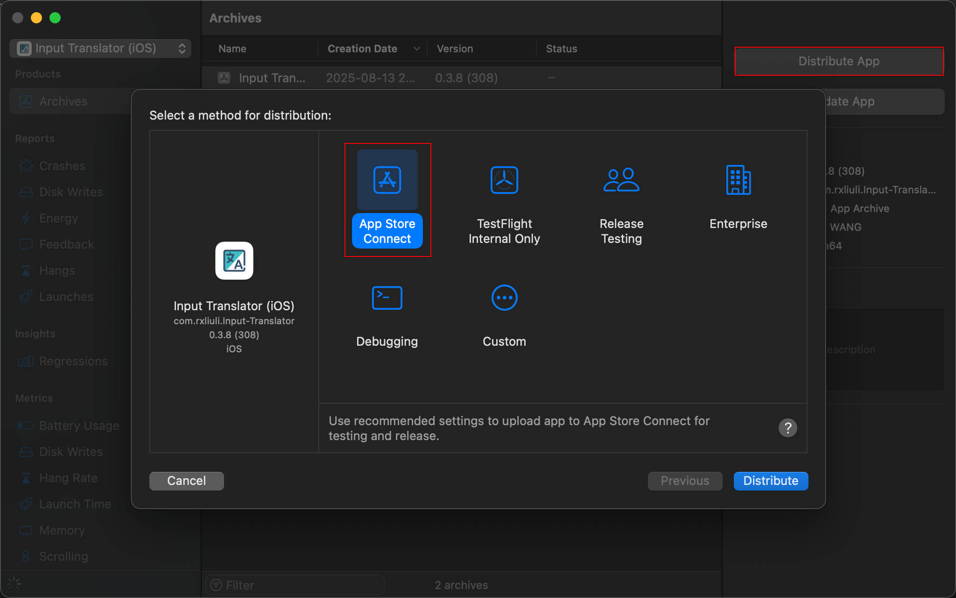The image size is (956, 598).
Task: Click the Battery Usage battery icon
Action: click(26, 426)
